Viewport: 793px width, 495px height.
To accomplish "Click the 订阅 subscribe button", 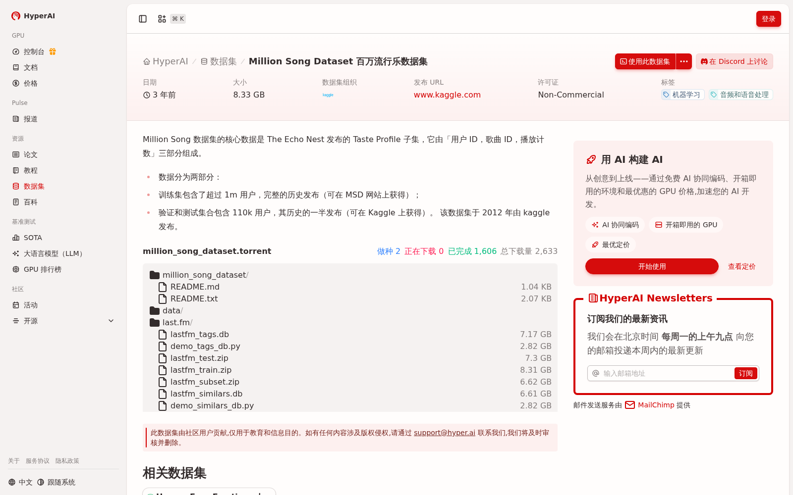I will pyautogui.click(x=745, y=373).
